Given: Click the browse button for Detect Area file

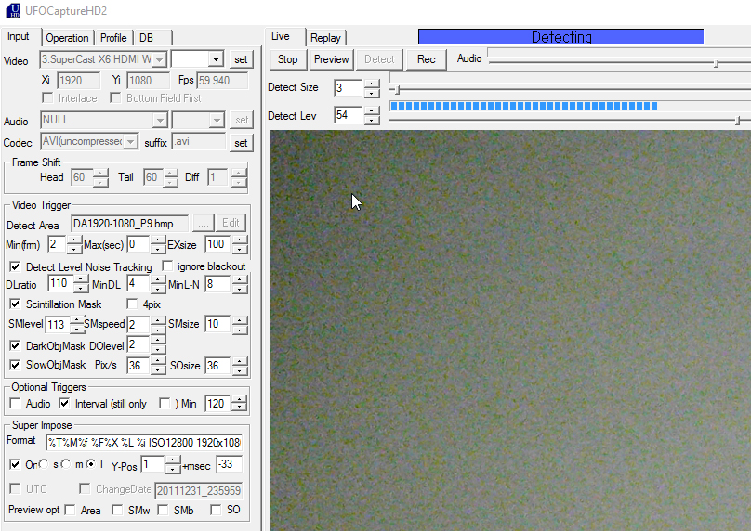Looking at the screenshot, I should 203,223.
